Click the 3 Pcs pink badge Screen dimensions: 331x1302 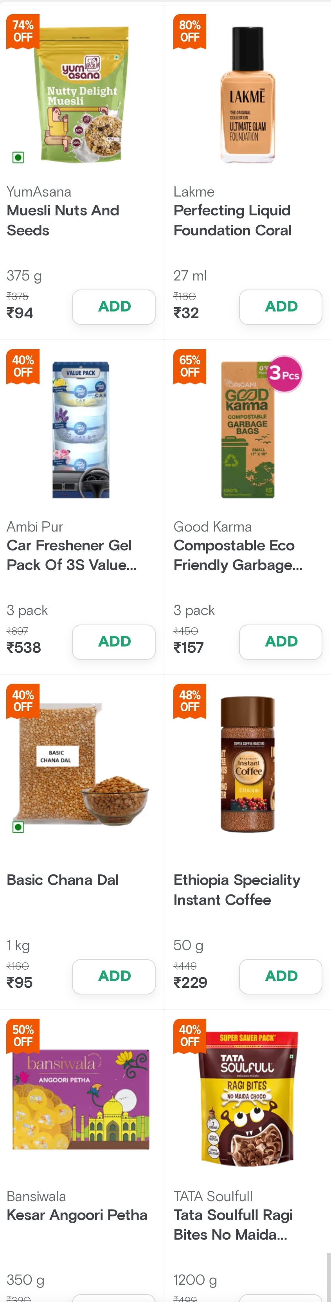(x=284, y=375)
